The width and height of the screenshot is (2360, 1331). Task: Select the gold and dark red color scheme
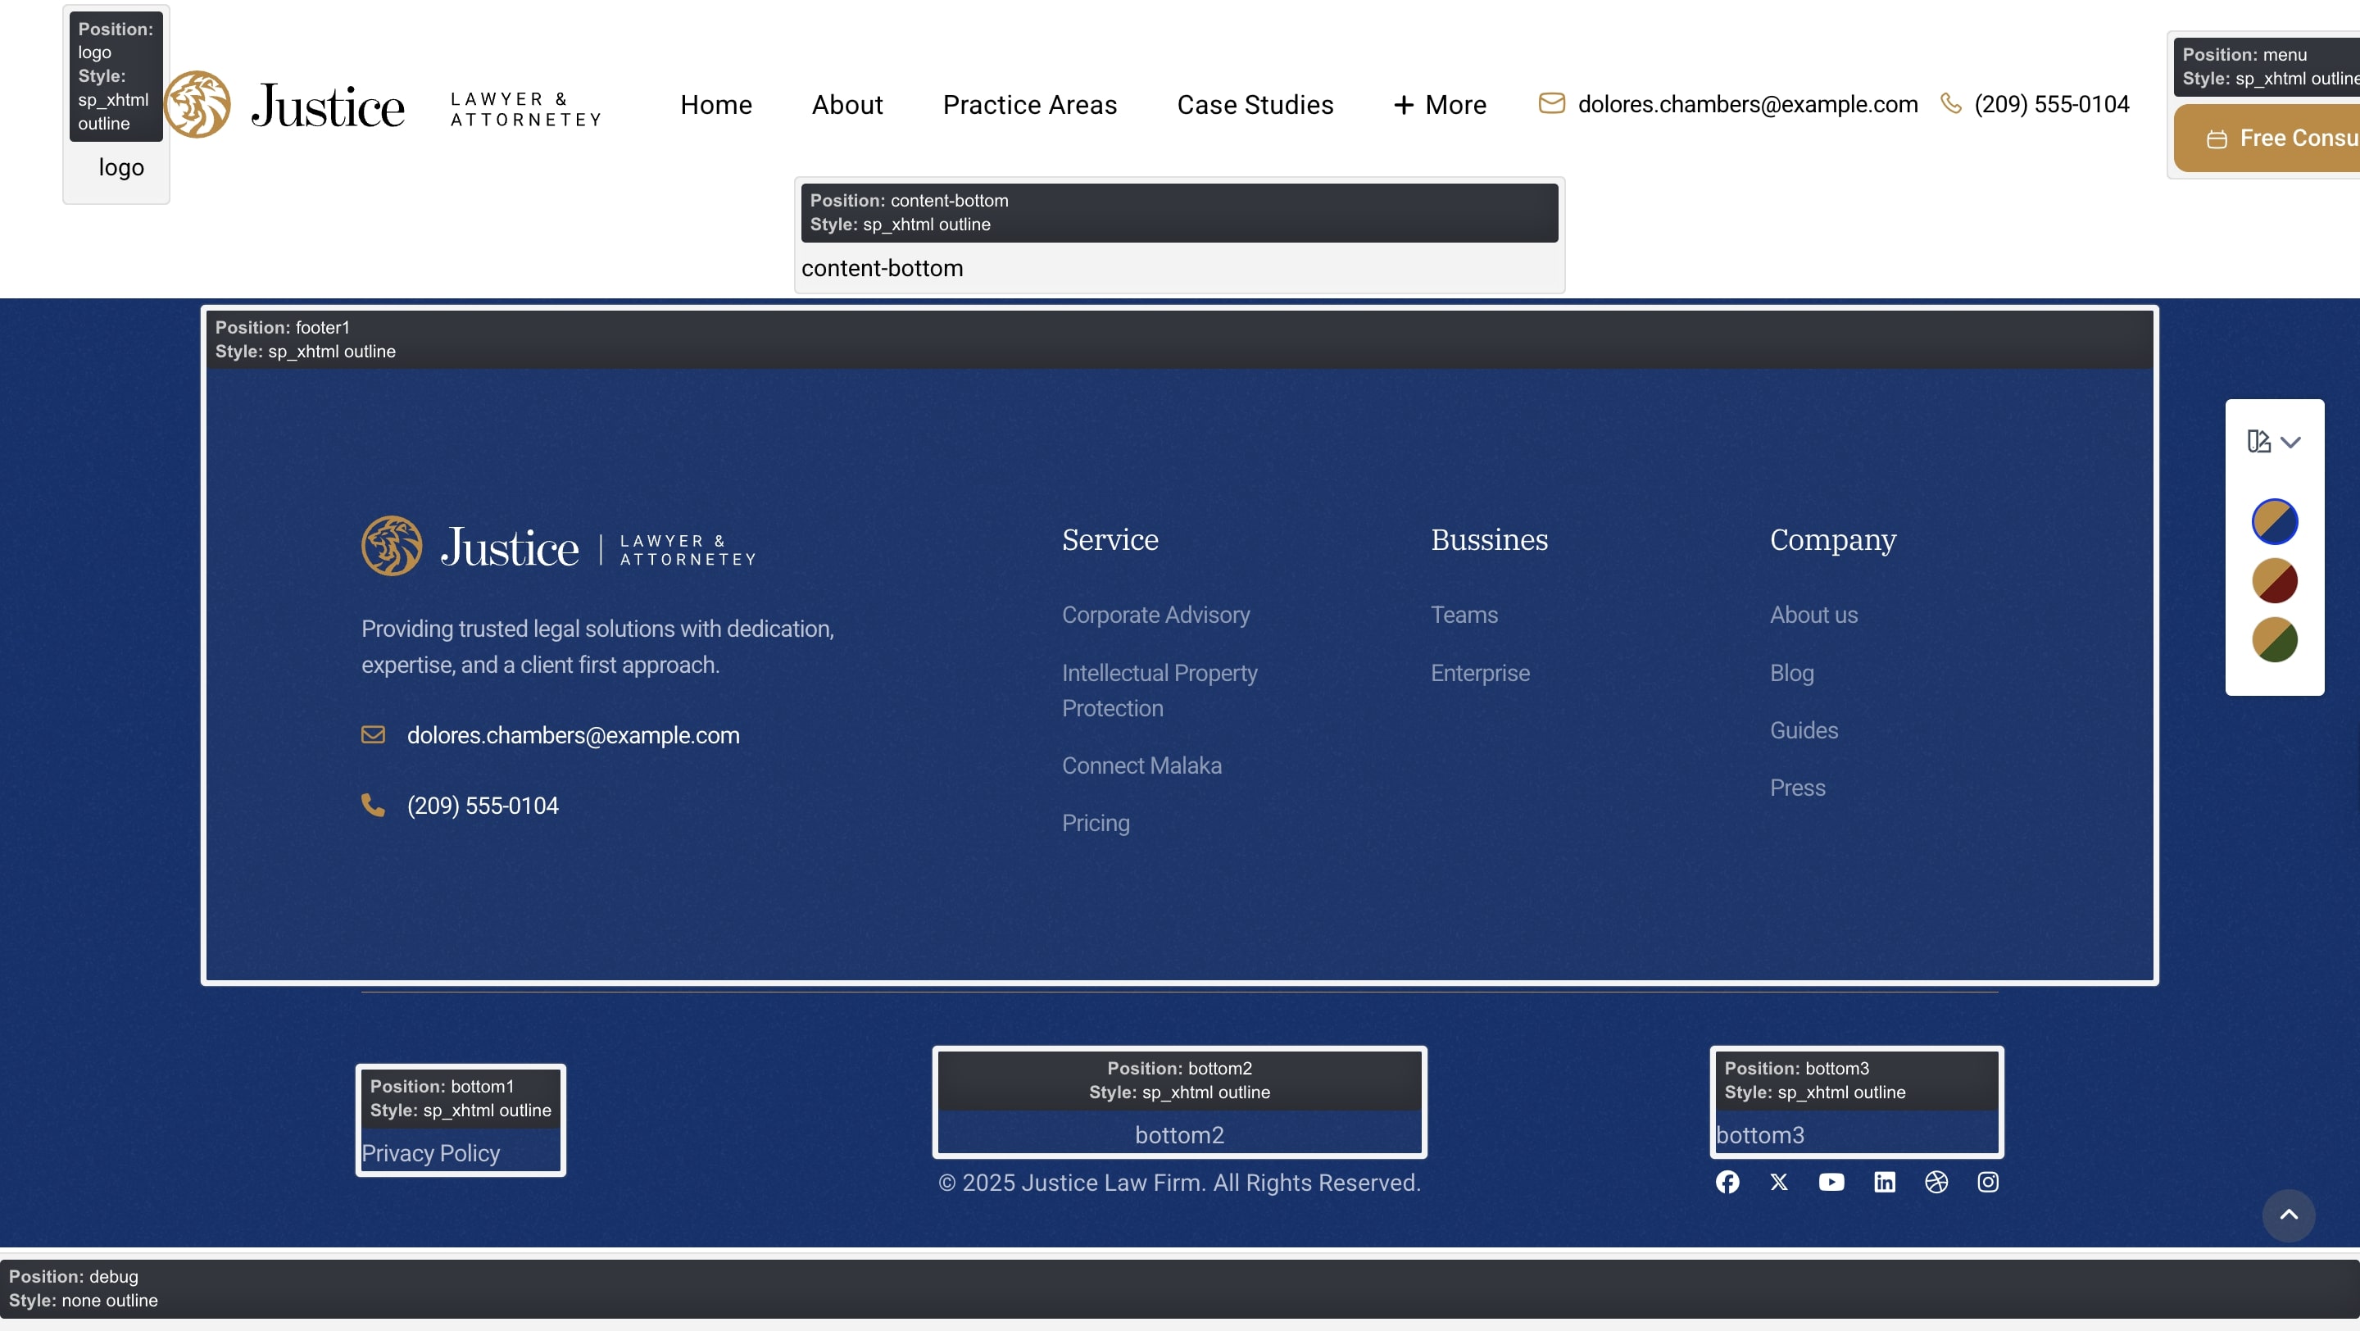coord(2274,581)
